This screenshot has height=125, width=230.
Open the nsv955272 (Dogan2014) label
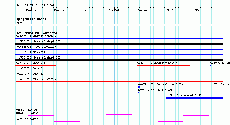(32, 68)
